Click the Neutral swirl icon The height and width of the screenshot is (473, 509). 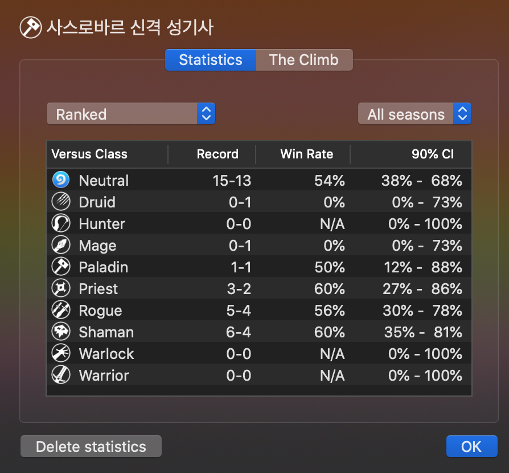[x=61, y=180]
